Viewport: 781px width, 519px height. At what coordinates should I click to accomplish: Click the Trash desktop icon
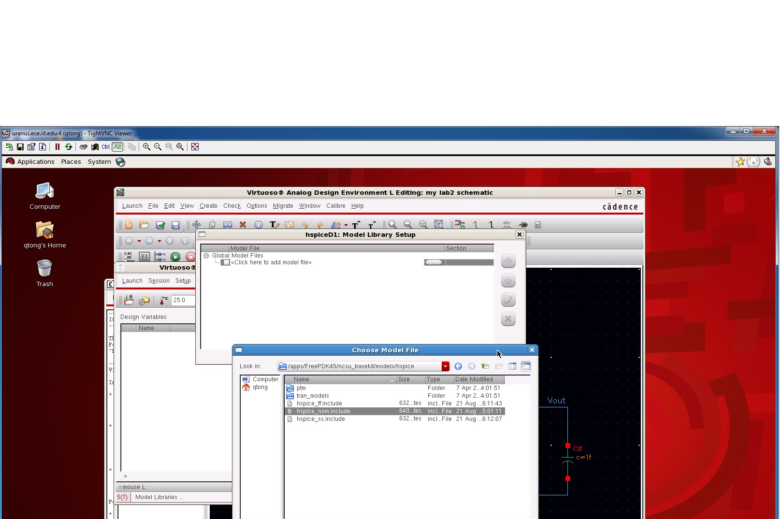[x=44, y=274]
